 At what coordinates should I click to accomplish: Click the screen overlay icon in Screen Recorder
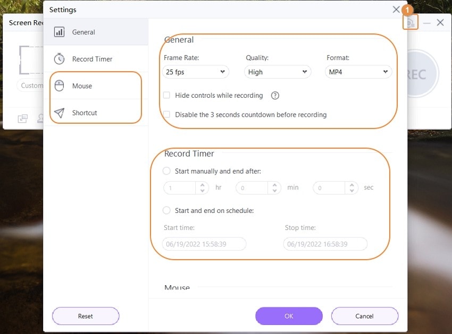pyautogui.click(x=23, y=118)
